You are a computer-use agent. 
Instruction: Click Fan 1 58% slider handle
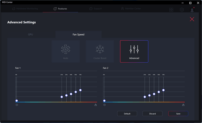coord(76,92)
